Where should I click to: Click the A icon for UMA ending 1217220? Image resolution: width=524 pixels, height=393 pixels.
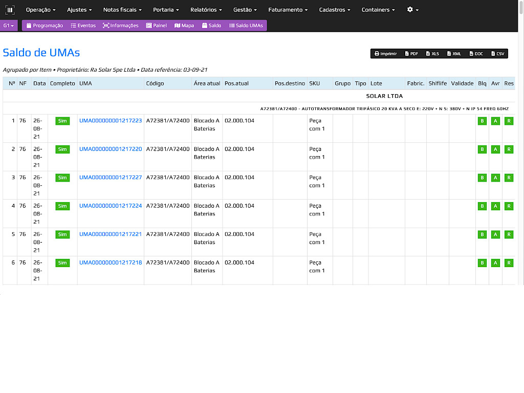coord(495,149)
